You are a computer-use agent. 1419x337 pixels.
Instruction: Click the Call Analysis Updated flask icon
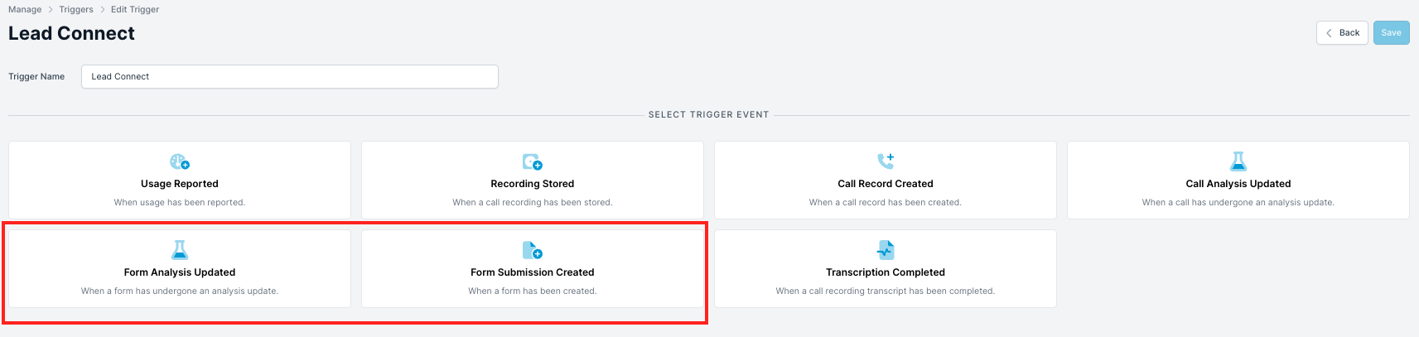click(x=1238, y=161)
